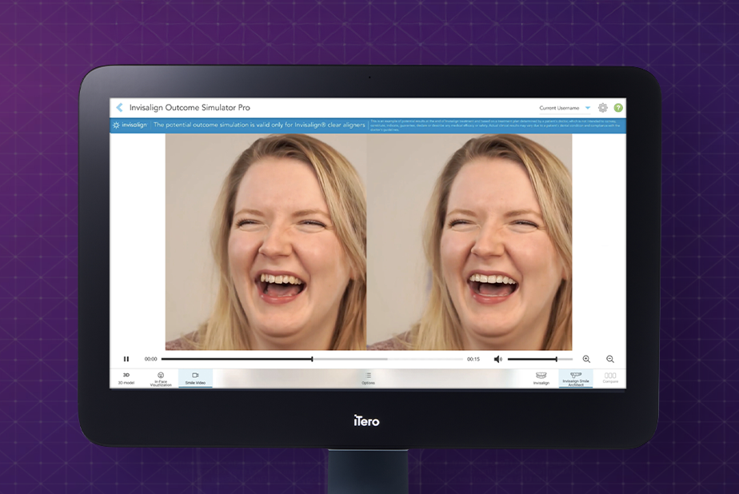Open help via green question mark
This screenshot has width=739, height=494.
[x=618, y=108]
